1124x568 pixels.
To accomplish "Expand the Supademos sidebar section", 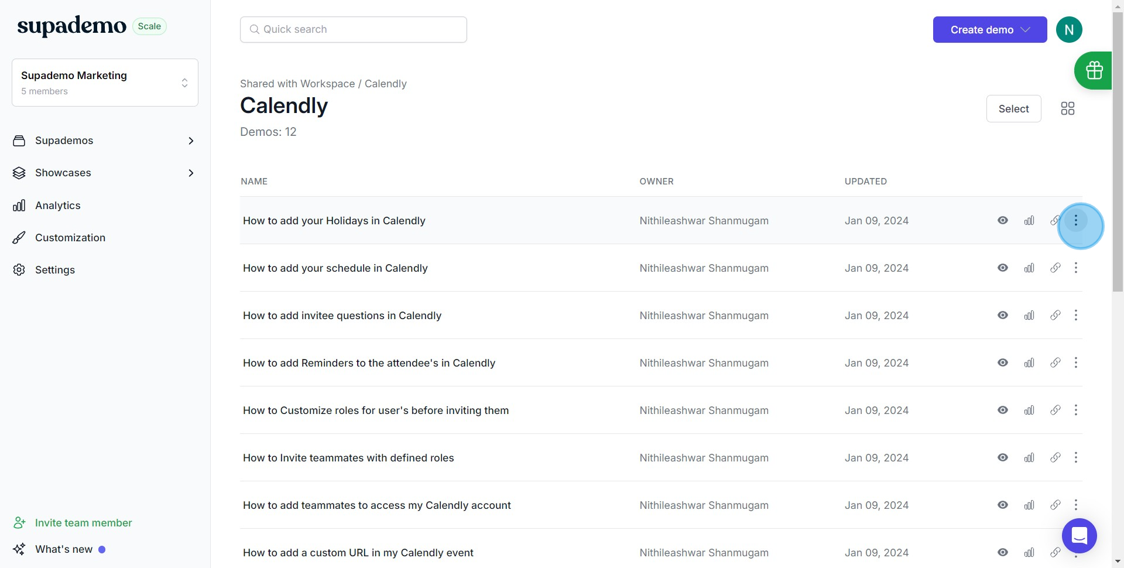I will [x=191, y=141].
